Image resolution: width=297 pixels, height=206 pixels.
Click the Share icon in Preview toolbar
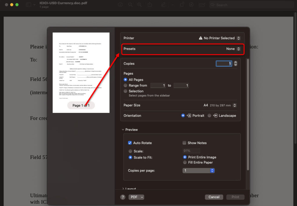[150, 5]
